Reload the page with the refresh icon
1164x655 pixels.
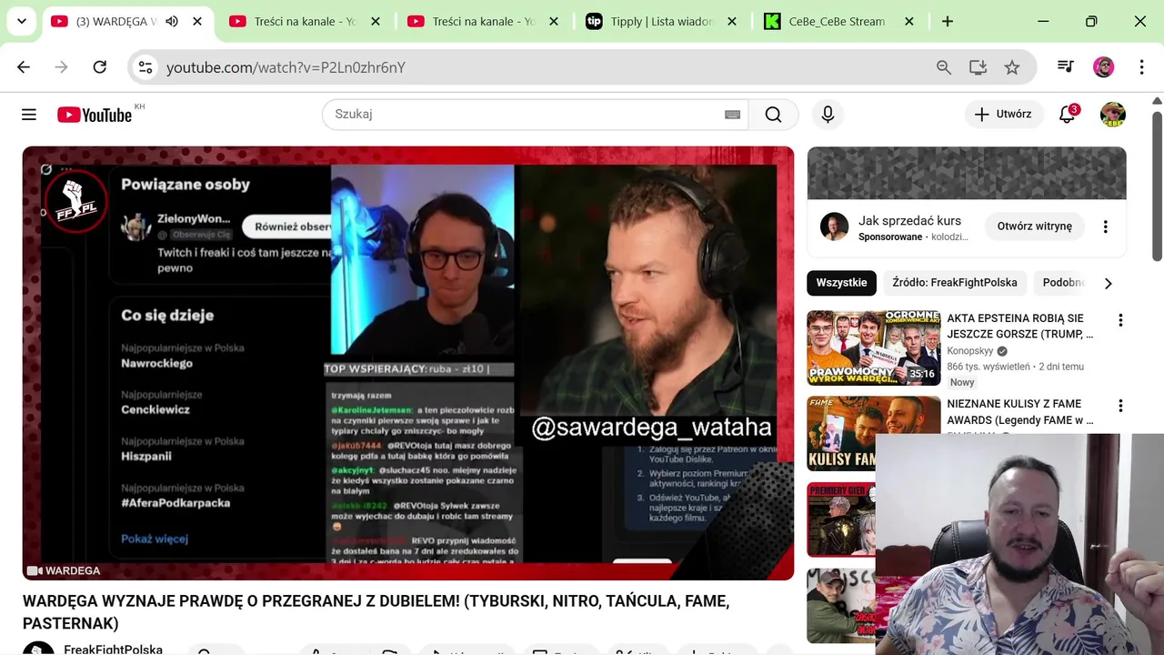point(100,67)
